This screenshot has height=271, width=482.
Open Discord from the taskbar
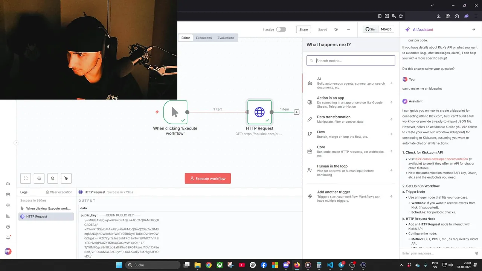(x=286, y=265)
